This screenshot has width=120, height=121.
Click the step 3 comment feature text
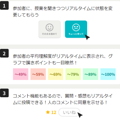point(63,99)
